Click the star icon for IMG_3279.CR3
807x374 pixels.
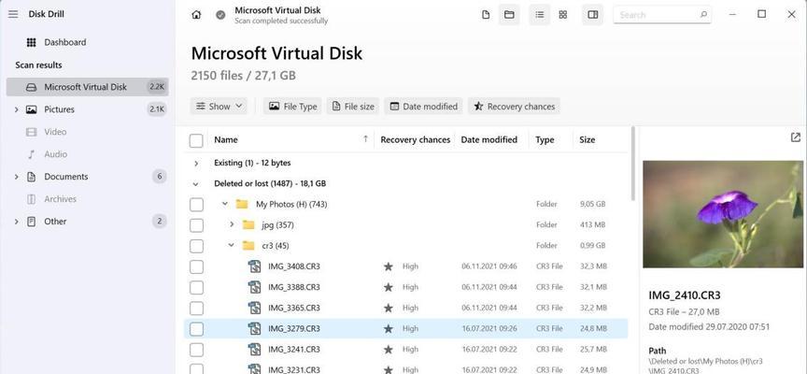[388, 328]
